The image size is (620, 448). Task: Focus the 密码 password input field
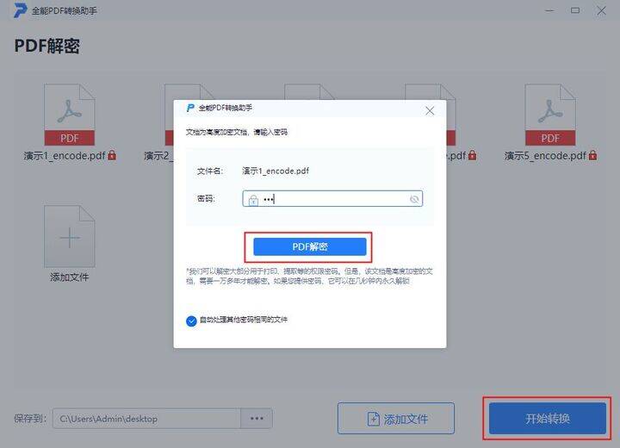coord(332,199)
